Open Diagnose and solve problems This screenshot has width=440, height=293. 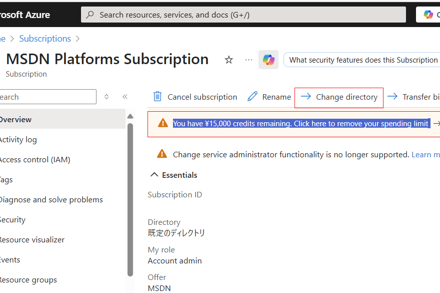click(x=50, y=200)
